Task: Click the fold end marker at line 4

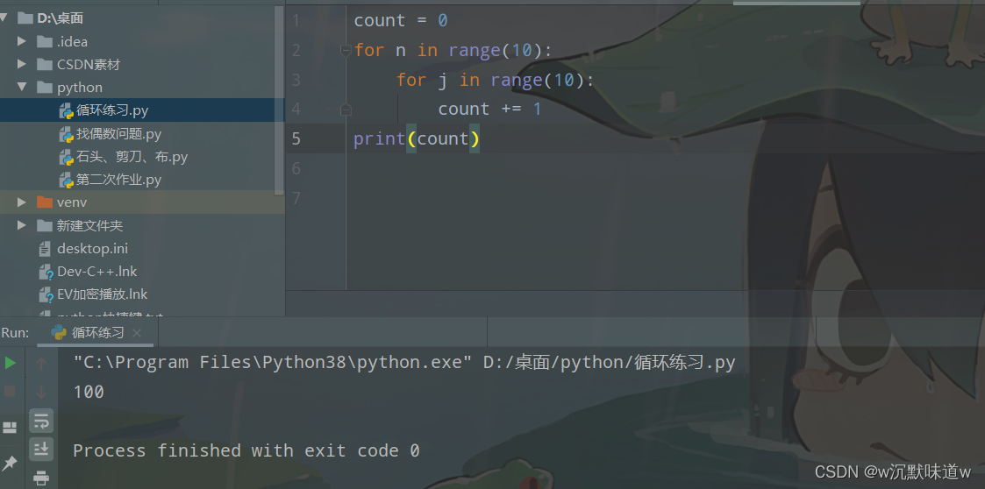Action: click(346, 110)
